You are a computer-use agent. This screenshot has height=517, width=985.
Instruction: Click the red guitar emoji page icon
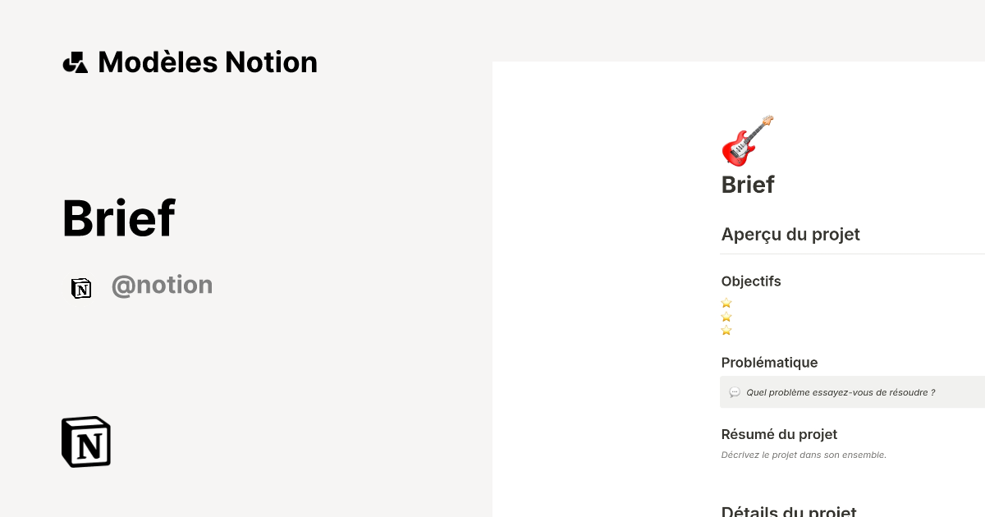747,140
